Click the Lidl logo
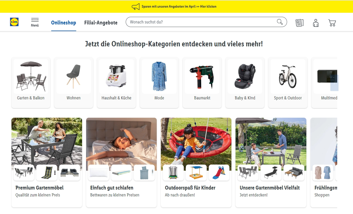The width and height of the screenshot is (353, 214). (14, 22)
